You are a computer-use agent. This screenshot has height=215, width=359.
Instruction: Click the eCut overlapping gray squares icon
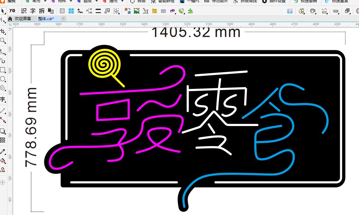coord(347,11)
